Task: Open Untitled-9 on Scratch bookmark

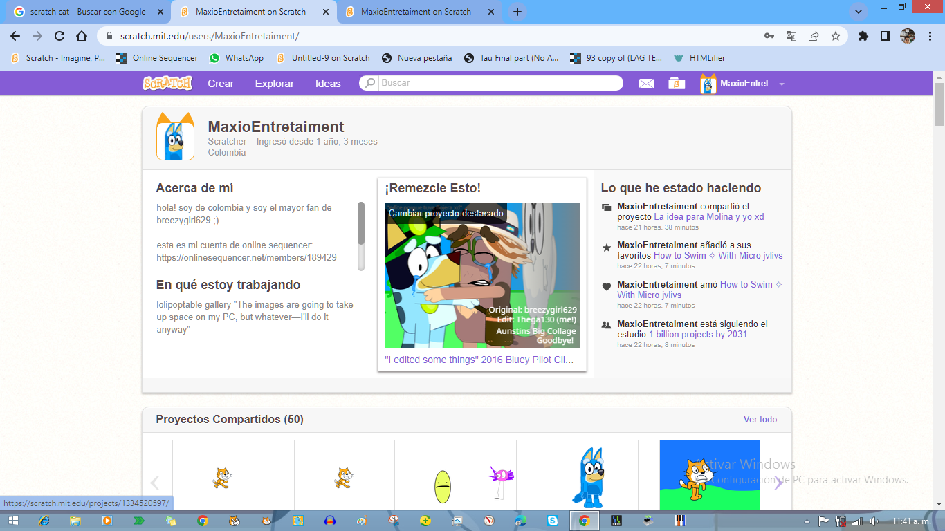Action: [x=323, y=58]
